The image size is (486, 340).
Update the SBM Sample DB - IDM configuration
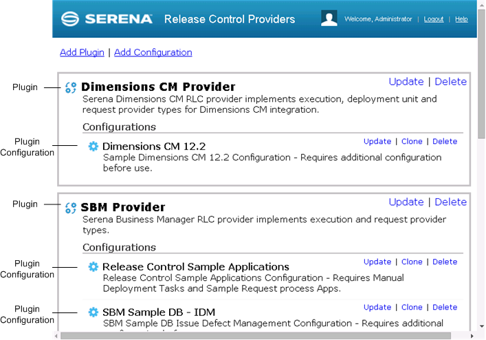(x=377, y=307)
